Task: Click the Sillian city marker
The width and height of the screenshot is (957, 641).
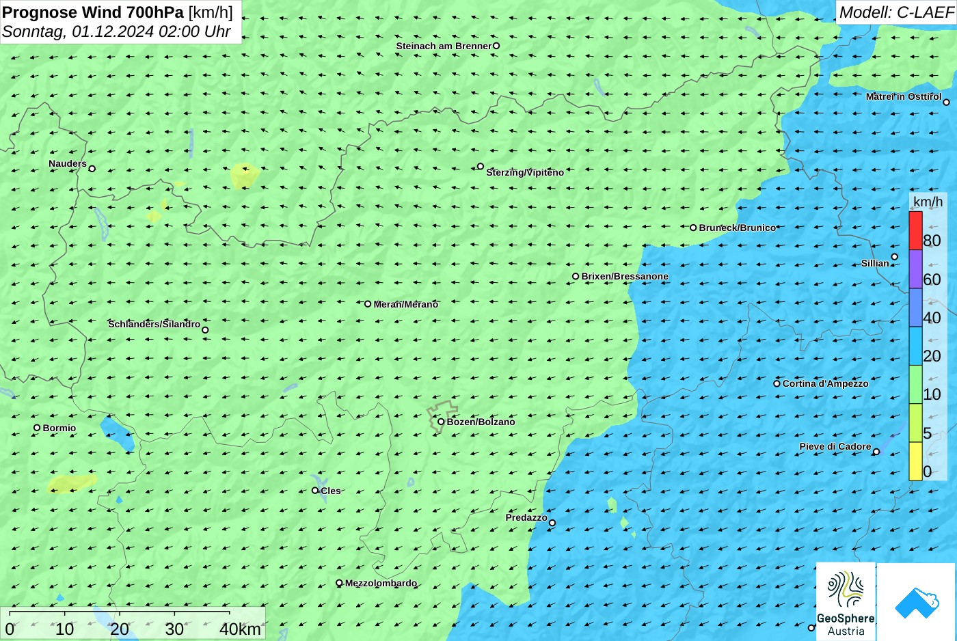Action: point(894,257)
